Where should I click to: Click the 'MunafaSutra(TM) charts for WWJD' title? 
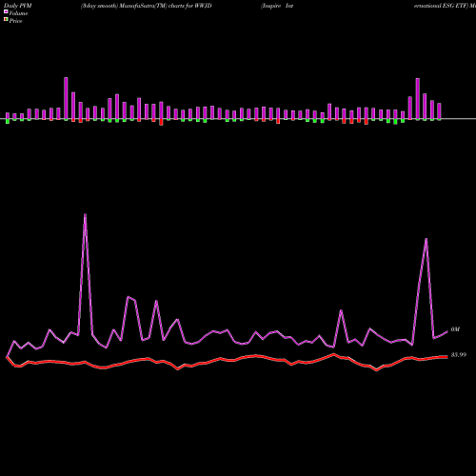[x=166, y=6]
